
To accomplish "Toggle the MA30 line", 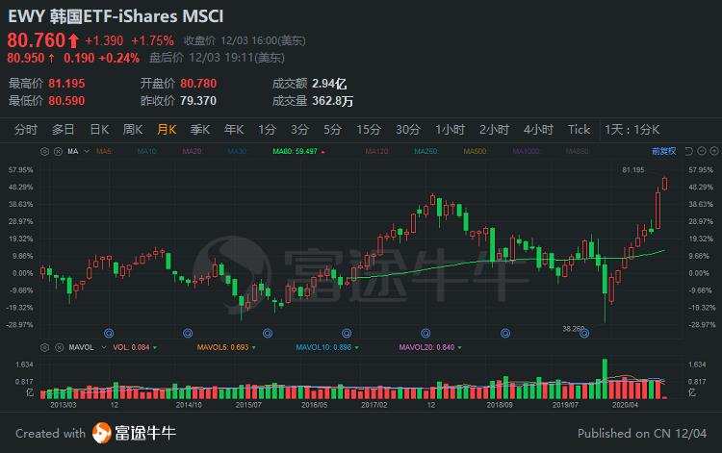I will coord(237,151).
